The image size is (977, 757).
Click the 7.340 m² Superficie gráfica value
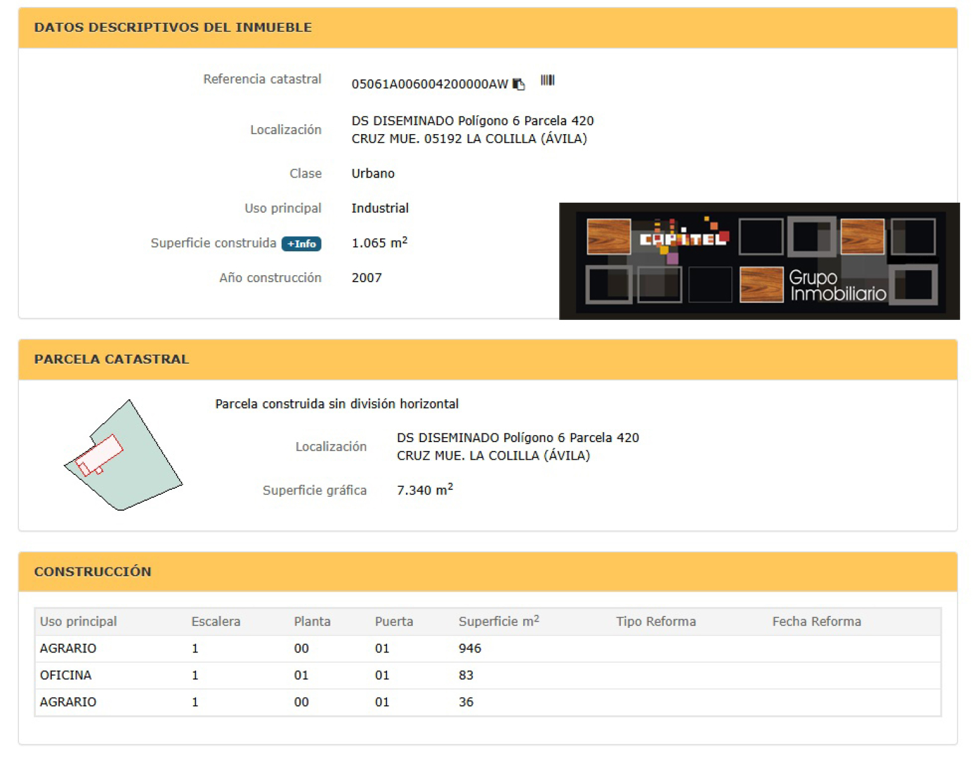425,489
